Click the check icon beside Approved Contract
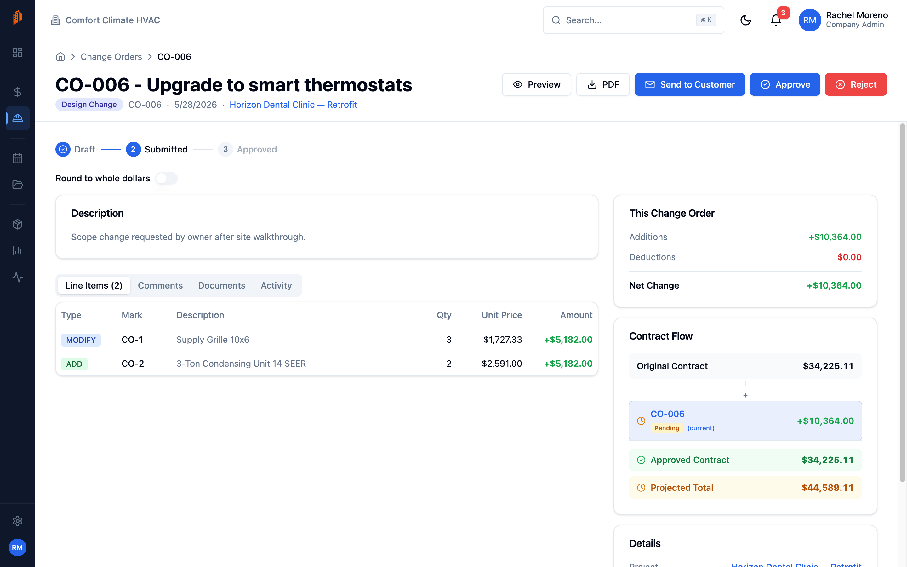907x567 pixels. 641,460
